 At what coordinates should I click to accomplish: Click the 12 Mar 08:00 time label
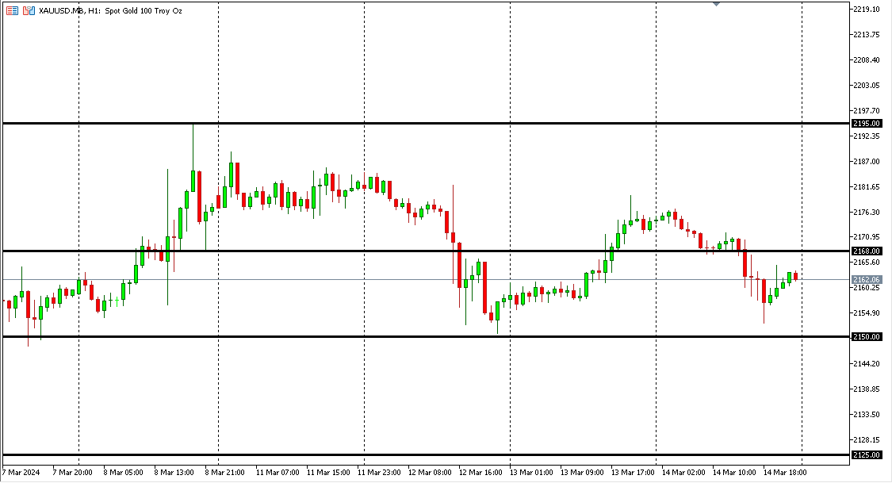(430, 472)
